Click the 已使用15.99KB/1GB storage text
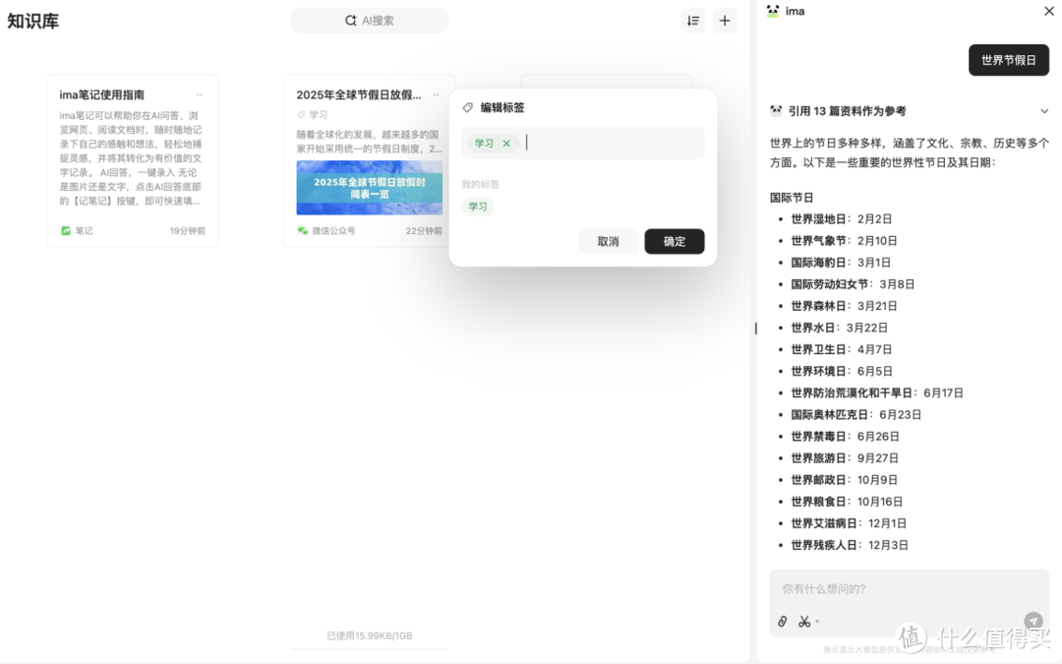The height and width of the screenshot is (664, 1062). [369, 635]
